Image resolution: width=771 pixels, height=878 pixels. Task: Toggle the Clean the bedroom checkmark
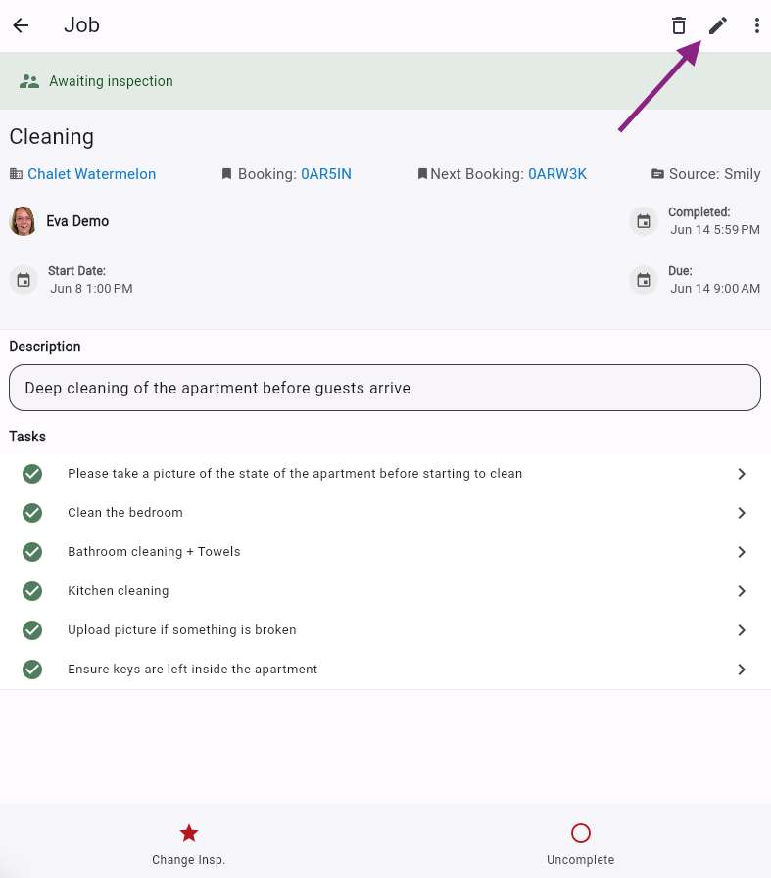[x=32, y=513]
